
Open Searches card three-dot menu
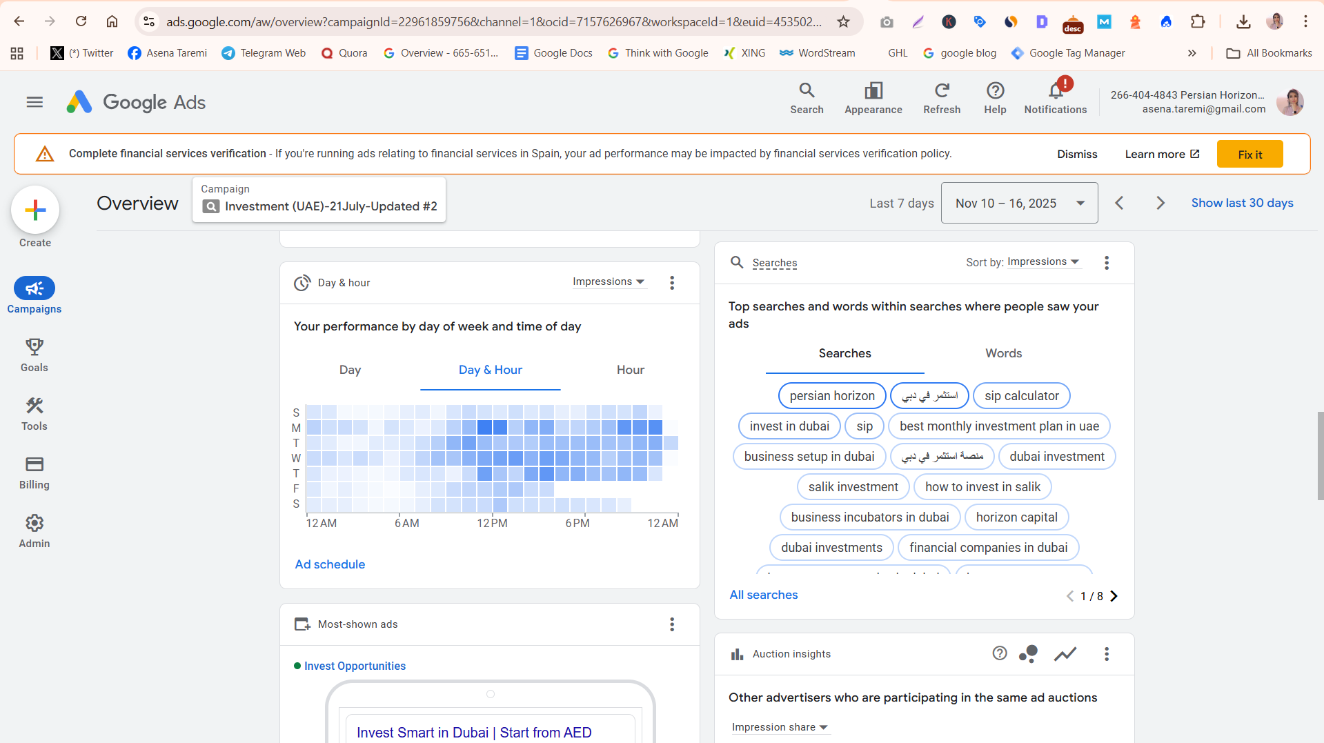coord(1107,263)
